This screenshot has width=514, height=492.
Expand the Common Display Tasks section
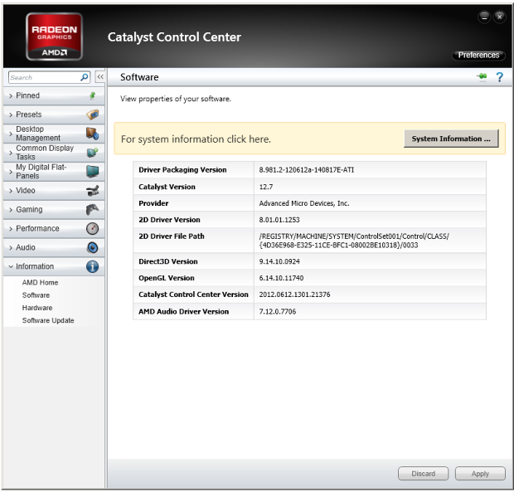(54, 153)
